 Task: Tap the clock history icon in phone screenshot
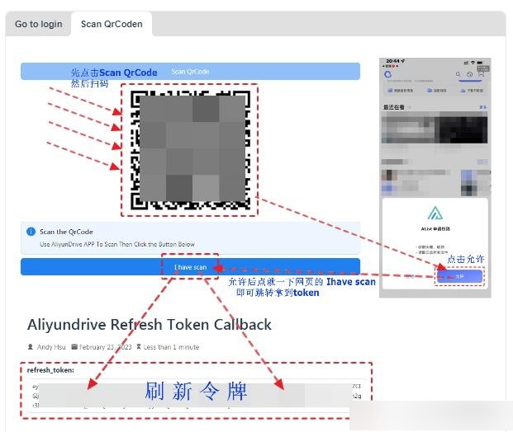(x=469, y=74)
